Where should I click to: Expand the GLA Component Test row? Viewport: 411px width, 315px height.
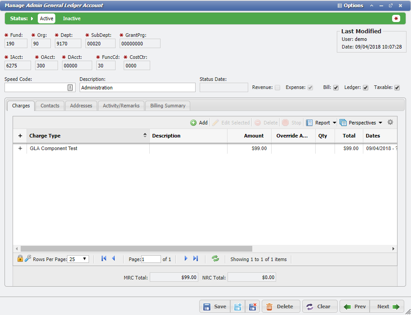(20, 148)
